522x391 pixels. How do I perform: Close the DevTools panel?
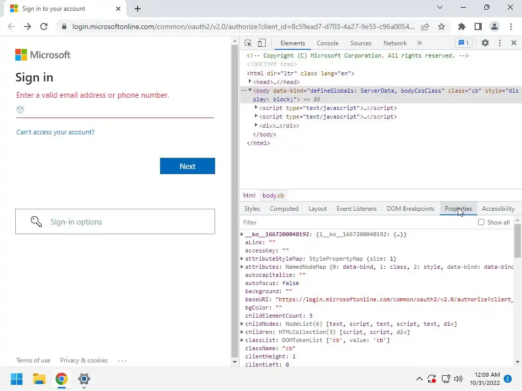click(514, 43)
